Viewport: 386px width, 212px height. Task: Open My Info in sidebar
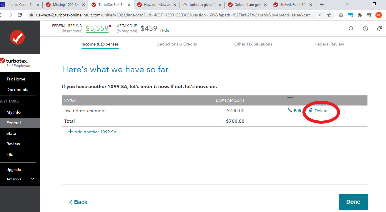coord(14,112)
